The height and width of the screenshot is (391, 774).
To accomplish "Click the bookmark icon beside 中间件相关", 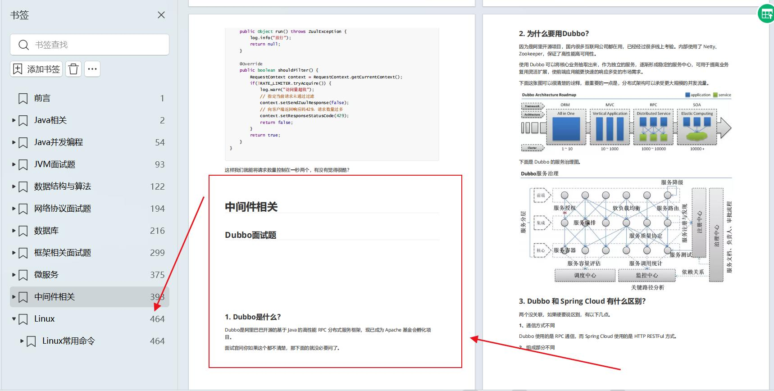I will [23, 297].
